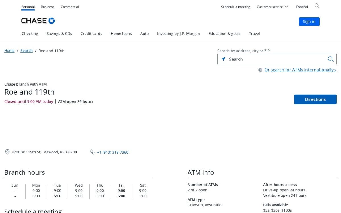Click the $5s, $20s, $100s value
Viewport: 341px width, 213px height.
coord(277,210)
